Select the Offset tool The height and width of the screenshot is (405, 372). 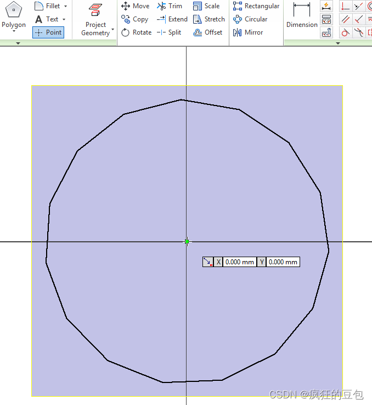point(208,32)
